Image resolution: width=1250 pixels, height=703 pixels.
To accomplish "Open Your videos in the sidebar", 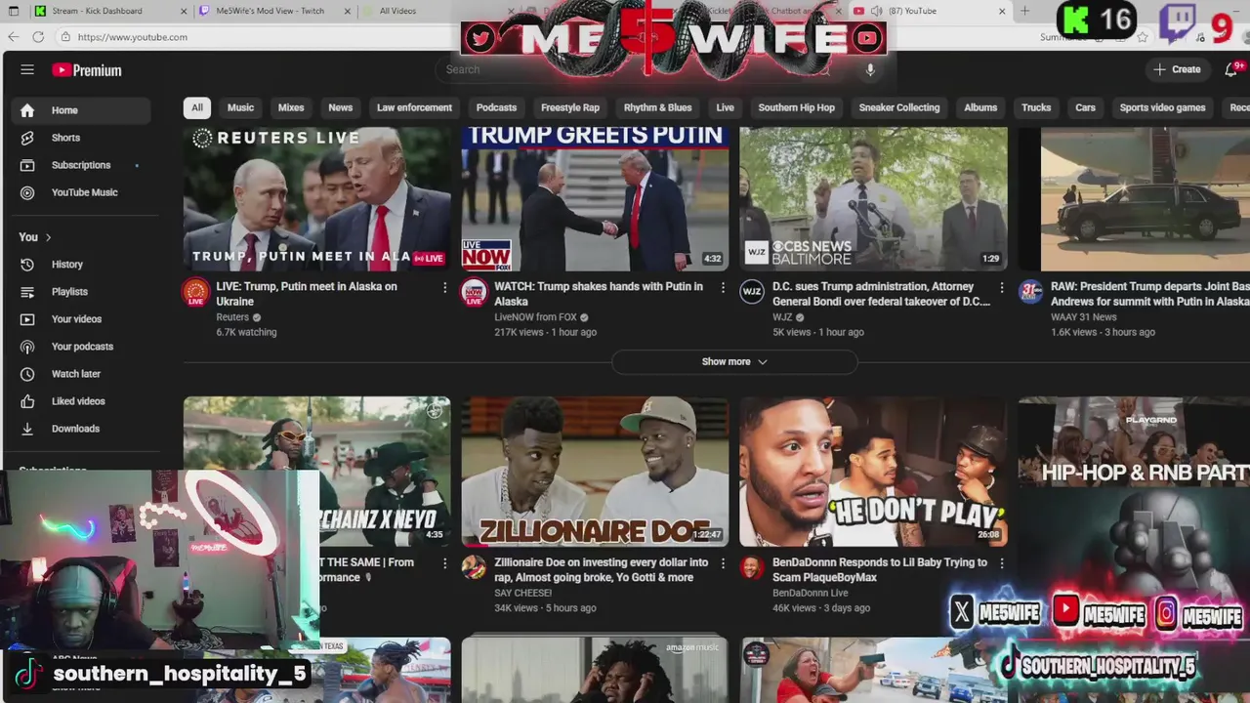I will pyautogui.click(x=82, y=319).
